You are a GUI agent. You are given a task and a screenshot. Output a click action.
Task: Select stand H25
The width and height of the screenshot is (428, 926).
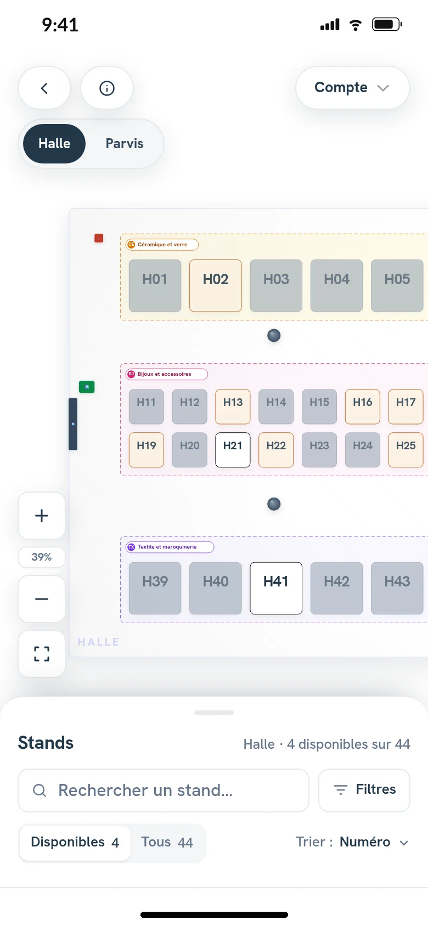pos(406,450)
